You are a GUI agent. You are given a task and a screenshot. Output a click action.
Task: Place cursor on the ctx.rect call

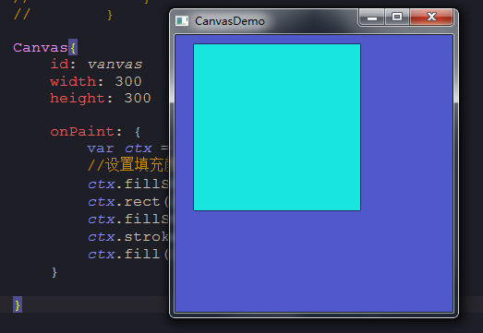click(127, 202)
